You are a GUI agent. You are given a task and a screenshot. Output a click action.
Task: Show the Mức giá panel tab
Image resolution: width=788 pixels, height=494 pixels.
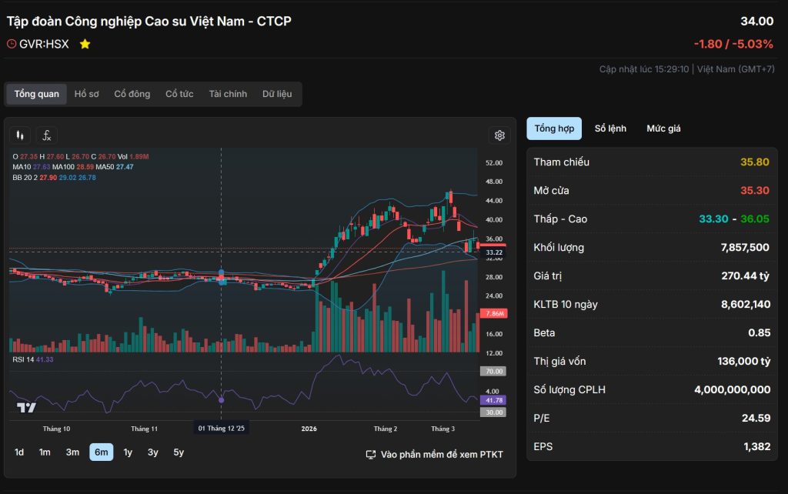point(663,129)
